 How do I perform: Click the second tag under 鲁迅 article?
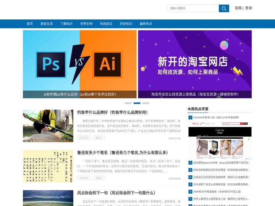pyautogui.click(x=99, y=178)
